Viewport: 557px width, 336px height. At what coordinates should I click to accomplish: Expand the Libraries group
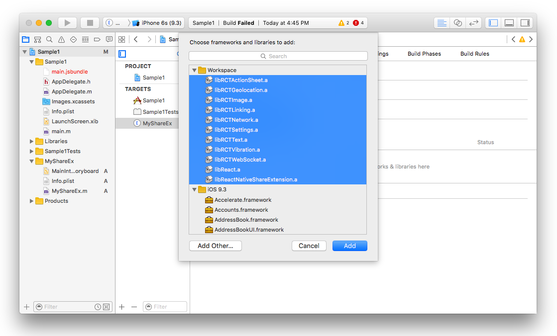coord(32,141)
